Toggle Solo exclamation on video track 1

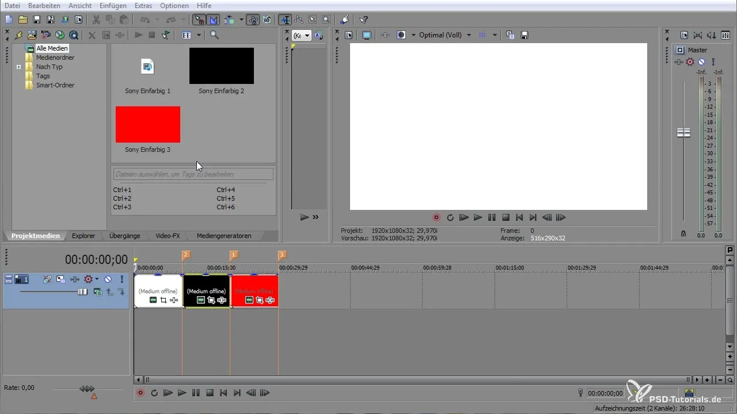tap(122, 279)
